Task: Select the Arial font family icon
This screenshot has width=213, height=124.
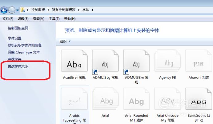Action: coord(105,99)
